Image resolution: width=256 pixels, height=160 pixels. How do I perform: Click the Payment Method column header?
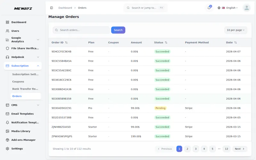tap(197, 43)
